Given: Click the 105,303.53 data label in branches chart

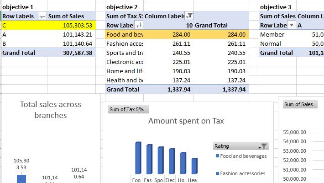Looking at the screenshot, I should (x=21, y=164).
